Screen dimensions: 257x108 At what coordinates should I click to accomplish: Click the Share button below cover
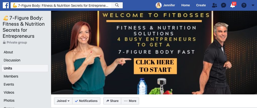[112, 101]
